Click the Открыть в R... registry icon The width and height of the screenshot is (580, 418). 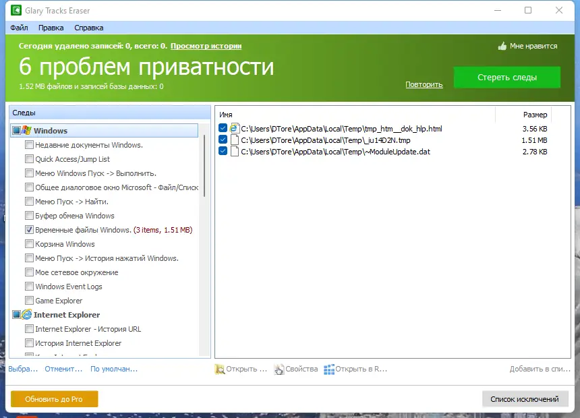(x=329, y=369)
